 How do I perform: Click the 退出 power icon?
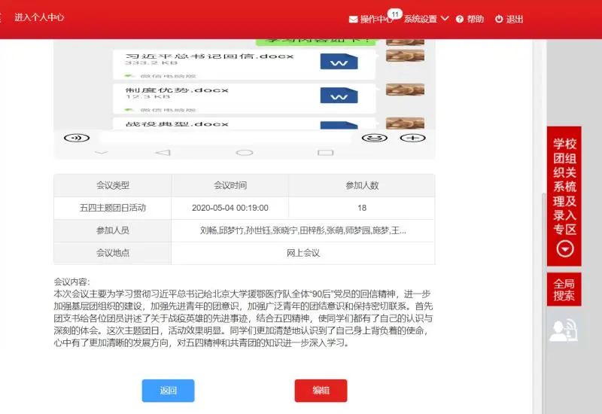point(498,20)
